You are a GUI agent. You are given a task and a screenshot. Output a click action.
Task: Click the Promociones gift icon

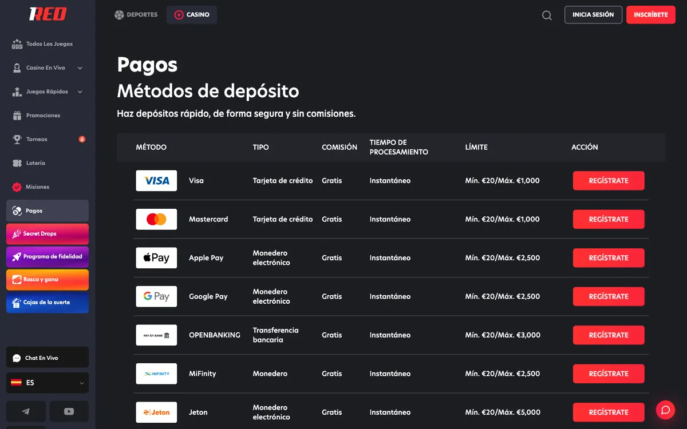click(x=17, y=116)
